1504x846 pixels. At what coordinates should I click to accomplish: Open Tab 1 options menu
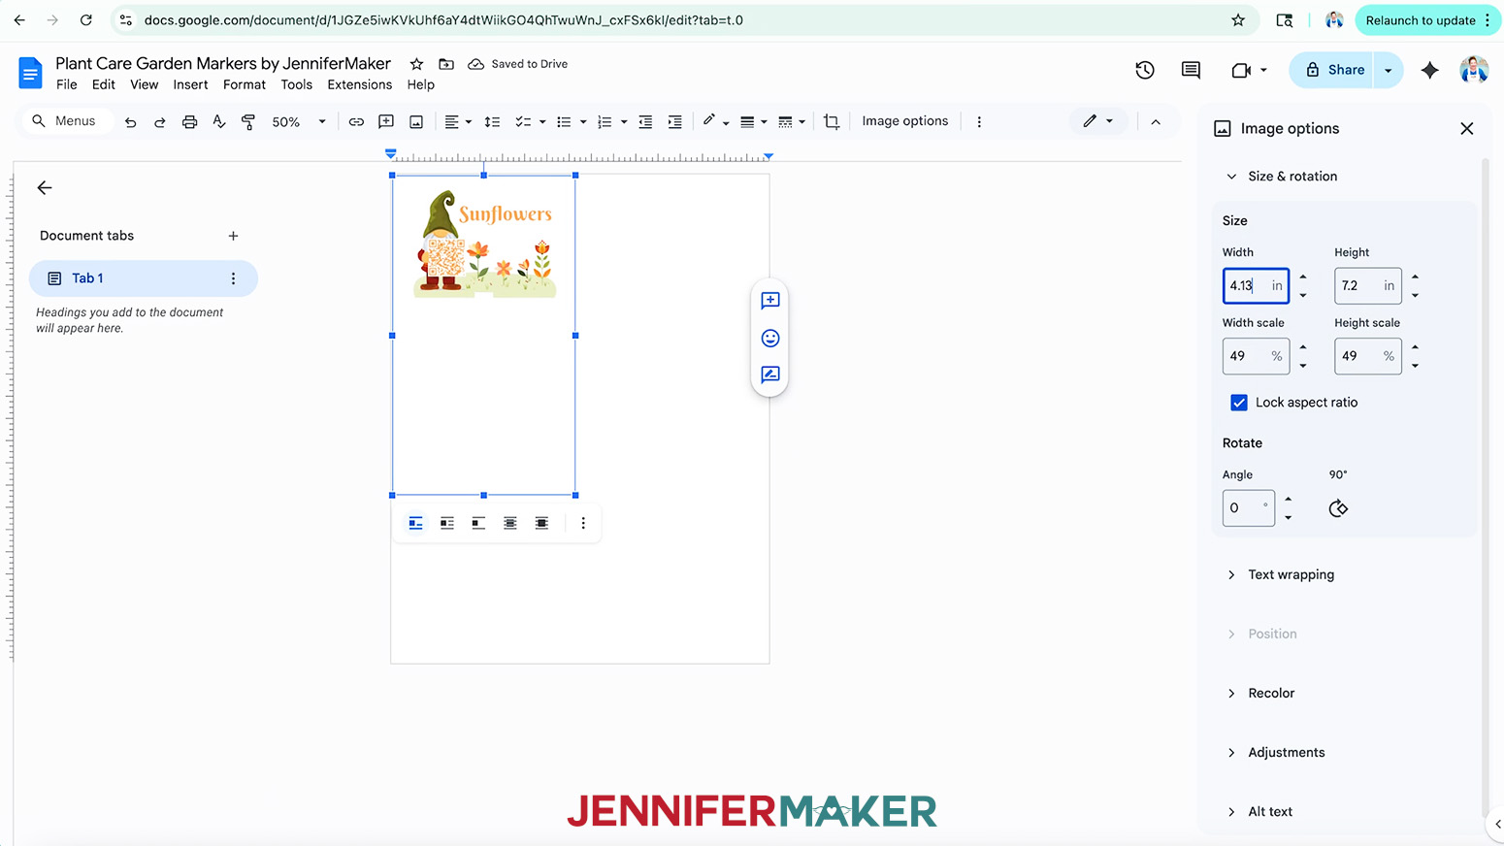click(x=233, y=278)
